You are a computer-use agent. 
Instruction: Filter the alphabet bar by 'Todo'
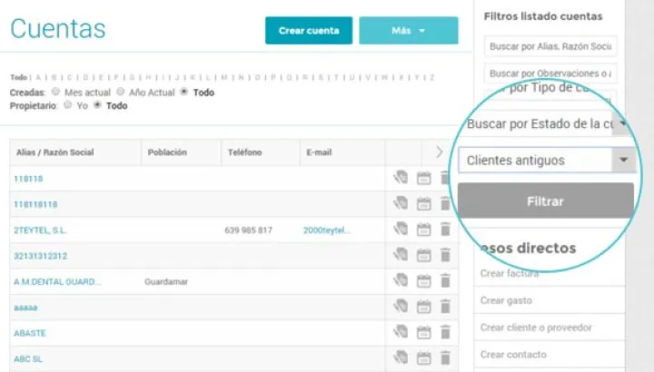point(18,77)
